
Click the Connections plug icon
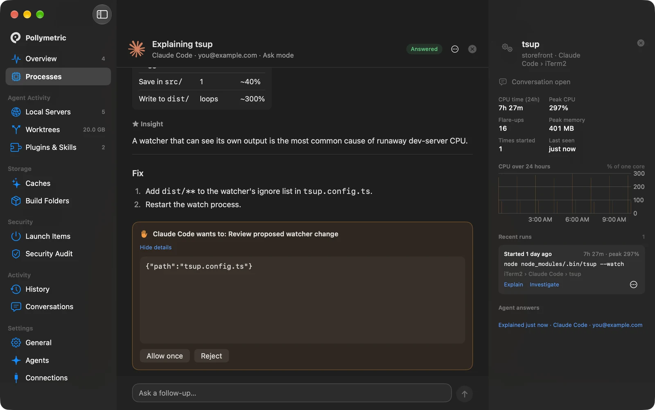click(x=16, y=378)
